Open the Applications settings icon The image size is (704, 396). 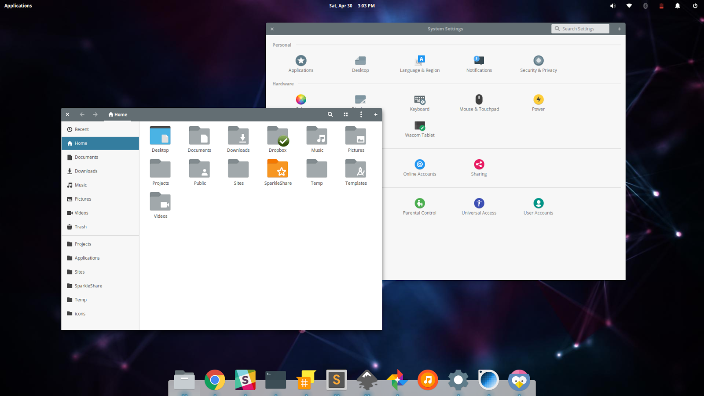(301, 61)
